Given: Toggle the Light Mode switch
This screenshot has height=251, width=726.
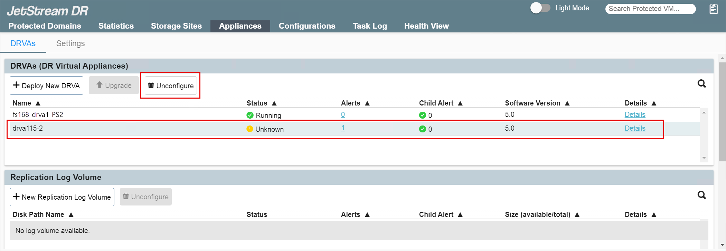Looking at the screenshot, I should pos(540,8).
